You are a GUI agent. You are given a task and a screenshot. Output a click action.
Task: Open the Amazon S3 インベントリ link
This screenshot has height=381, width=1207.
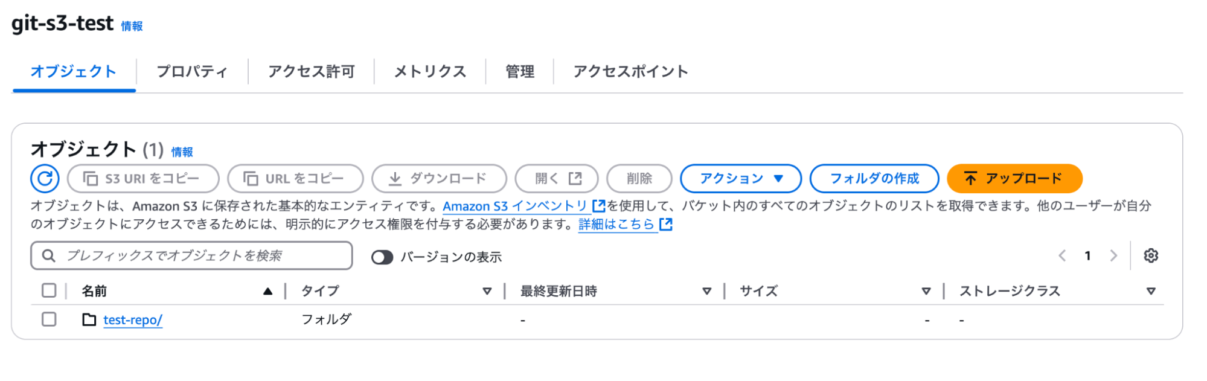pyautogui.click(x=515, y=207)
